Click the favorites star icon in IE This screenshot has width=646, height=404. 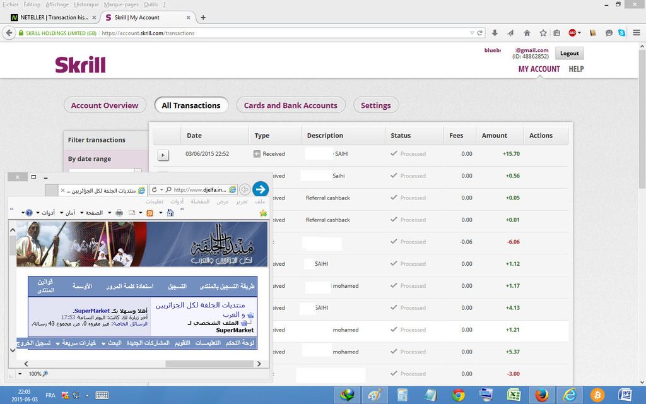263,213
